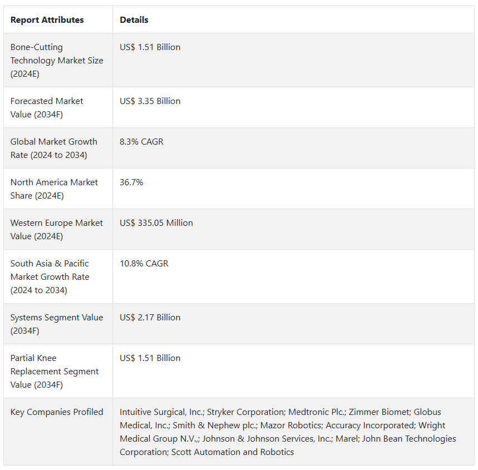Select the Forecasted Market Value (2034F) label
This screenshot has height=470, width=478.
47,107
